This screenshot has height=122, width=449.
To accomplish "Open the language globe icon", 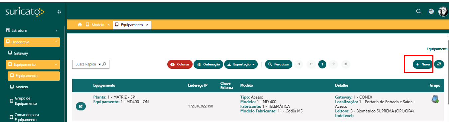I will 431,12.
